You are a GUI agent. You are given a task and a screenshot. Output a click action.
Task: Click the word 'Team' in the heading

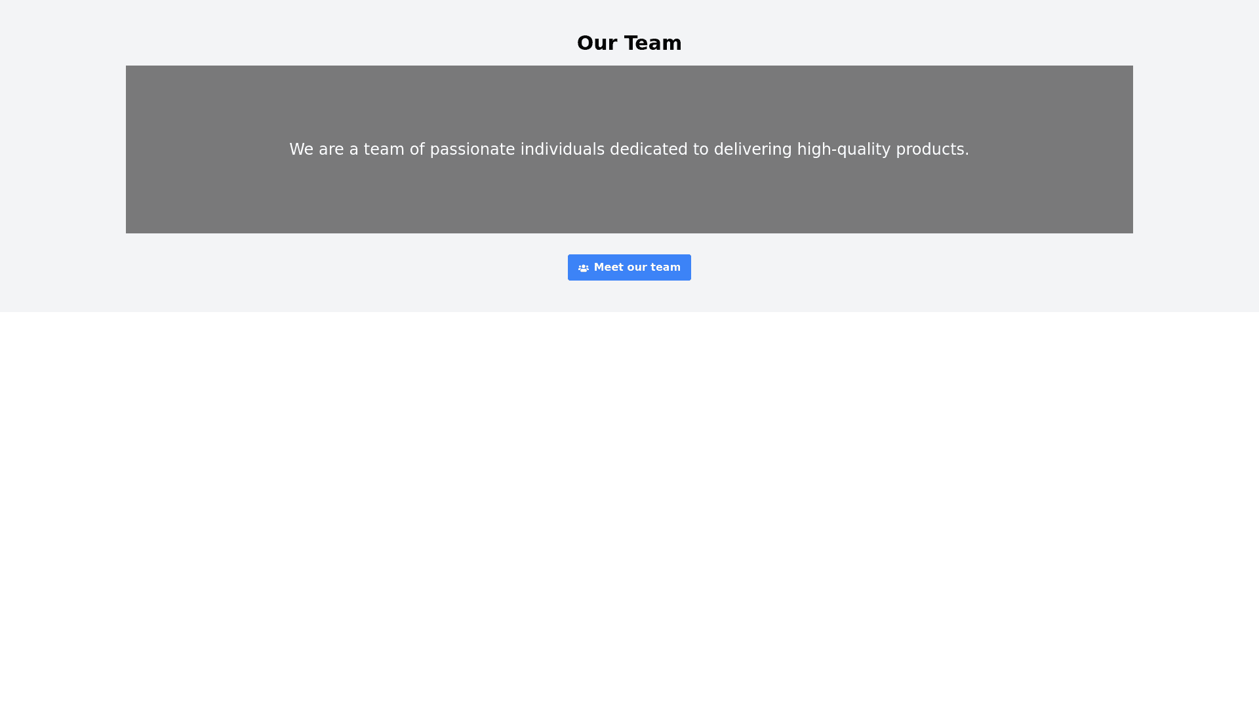(652, 43)
